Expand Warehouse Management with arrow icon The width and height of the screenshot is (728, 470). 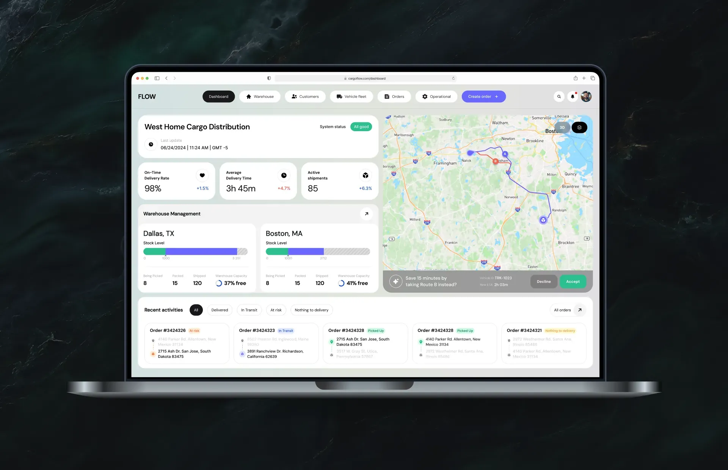tap(366, 214)
